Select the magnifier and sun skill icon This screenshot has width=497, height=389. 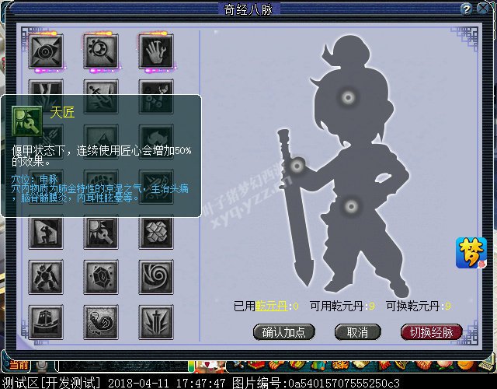101,51
